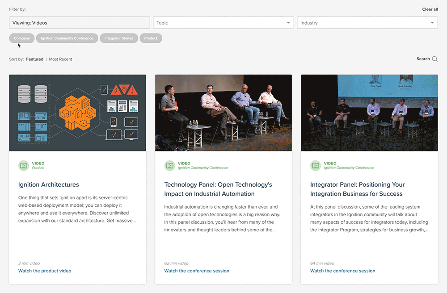Click the Viewing: Videos filter field
Viewport: 447px width, 293px height.
coord(80,23)
